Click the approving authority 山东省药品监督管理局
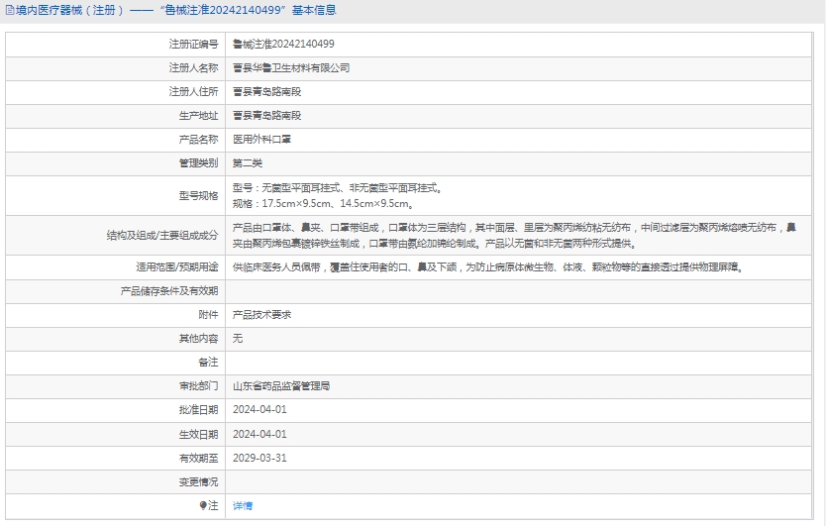The height and width of the screenshot is (526, 826). click(x=281, y=386)
